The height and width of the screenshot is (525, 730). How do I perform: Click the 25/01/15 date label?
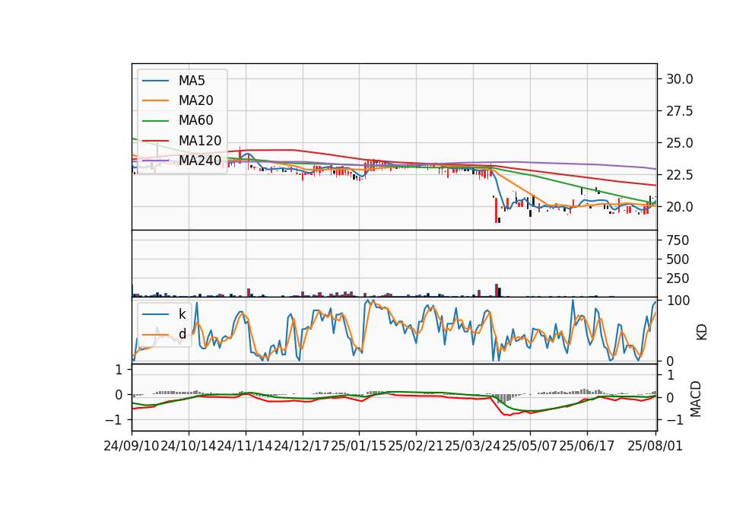pos(359,446)
